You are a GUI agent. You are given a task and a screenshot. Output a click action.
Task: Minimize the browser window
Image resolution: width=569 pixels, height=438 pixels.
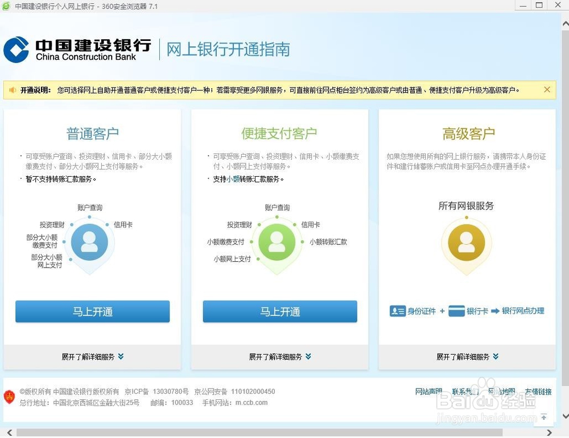click(523, 6)
